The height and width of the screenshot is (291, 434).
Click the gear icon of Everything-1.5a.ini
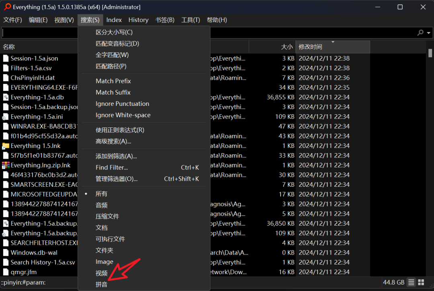coord(6,117)
